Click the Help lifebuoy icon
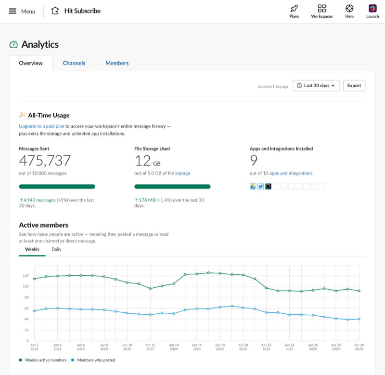The image size is (385, 375). pos(349,8)
